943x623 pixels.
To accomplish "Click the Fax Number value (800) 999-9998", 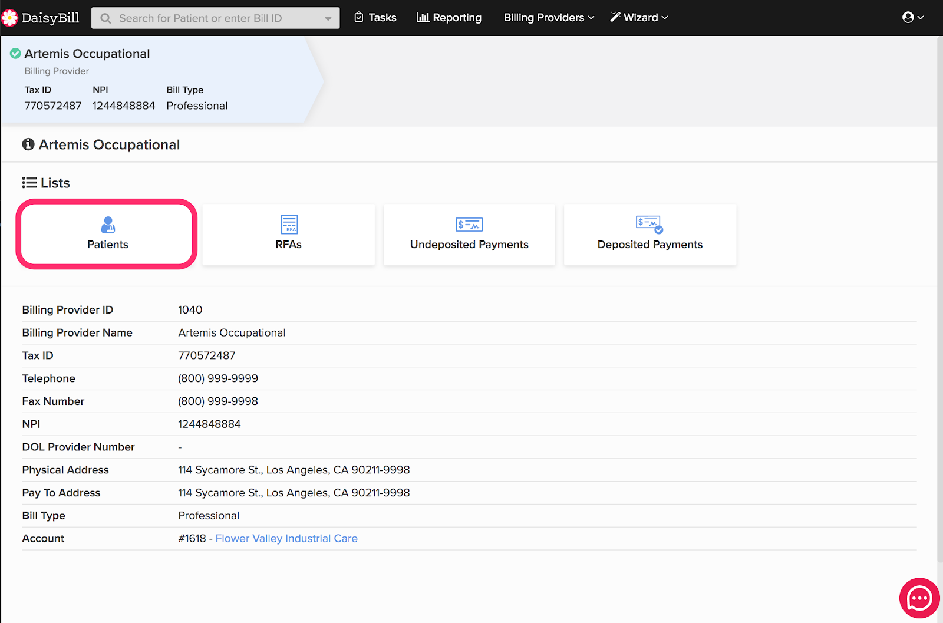I will pos(218,401).
